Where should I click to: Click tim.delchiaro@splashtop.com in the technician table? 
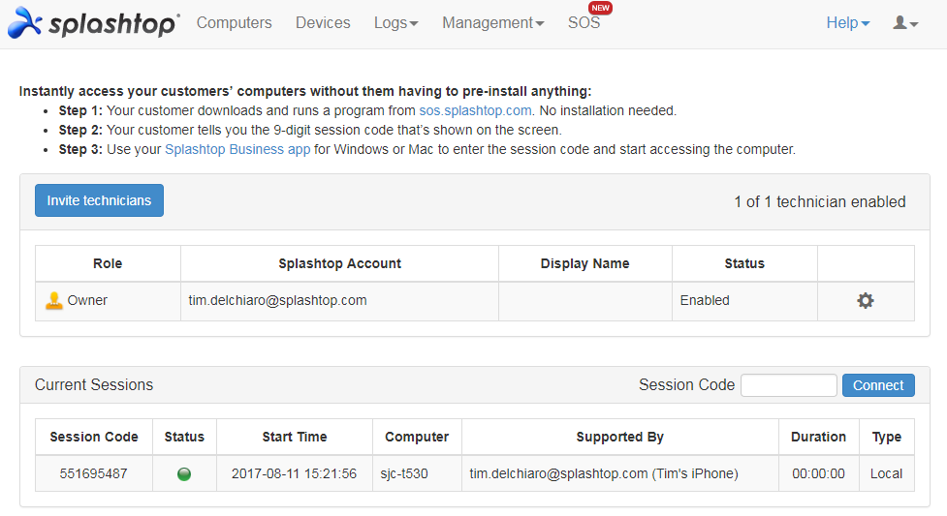277,300
